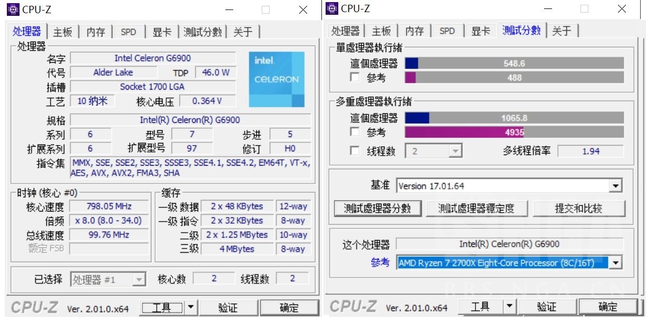Click 提交和比較 button

(578, 208)
